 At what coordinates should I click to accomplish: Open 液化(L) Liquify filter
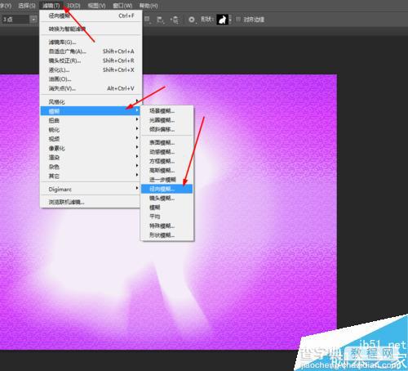[91, 69]
